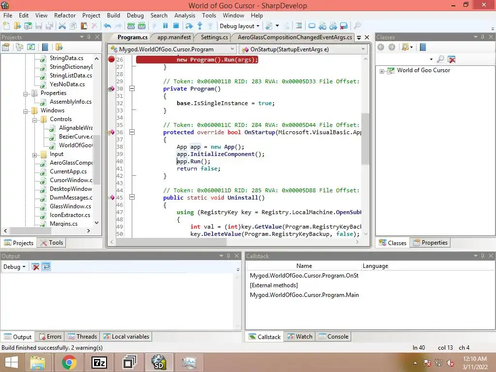
Task: Collapse the Windows folder in project tree
Action: [x=25, y=111]
